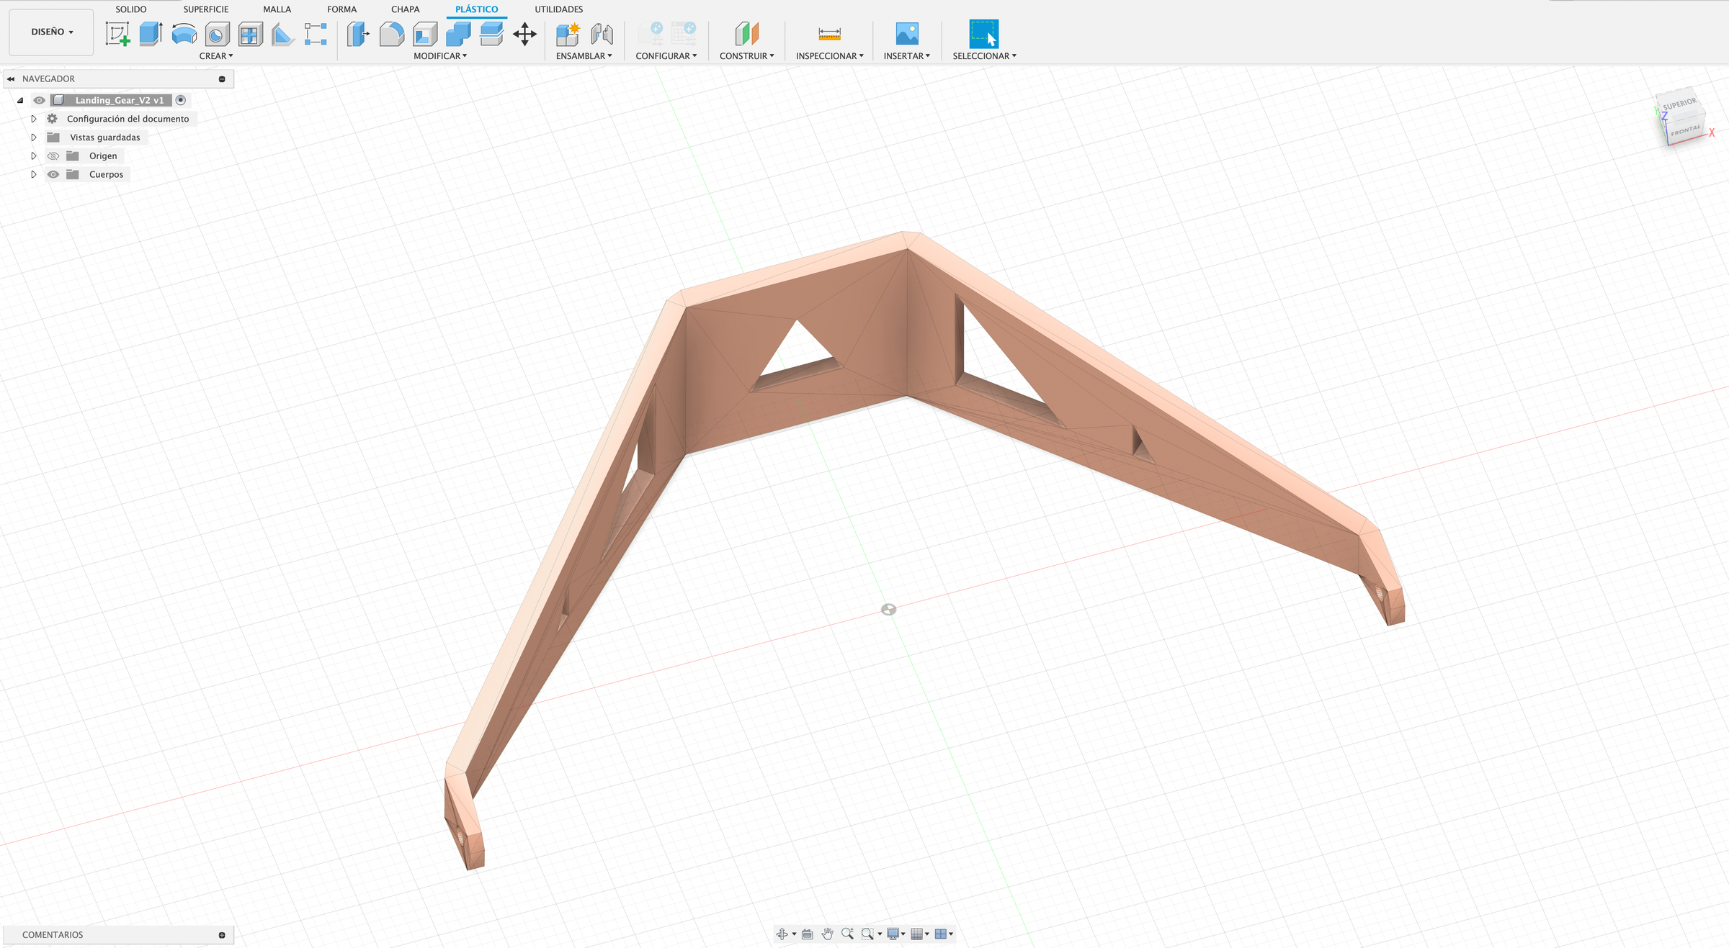Click the ViewCube SUPERIOR face
The image size is (1729, 948).
(x=1679, y=104)
